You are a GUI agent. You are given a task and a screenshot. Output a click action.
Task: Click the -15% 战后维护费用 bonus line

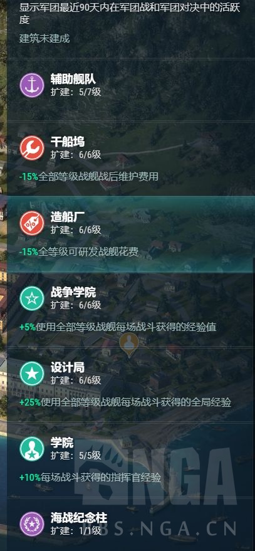[x=88, y=176]
